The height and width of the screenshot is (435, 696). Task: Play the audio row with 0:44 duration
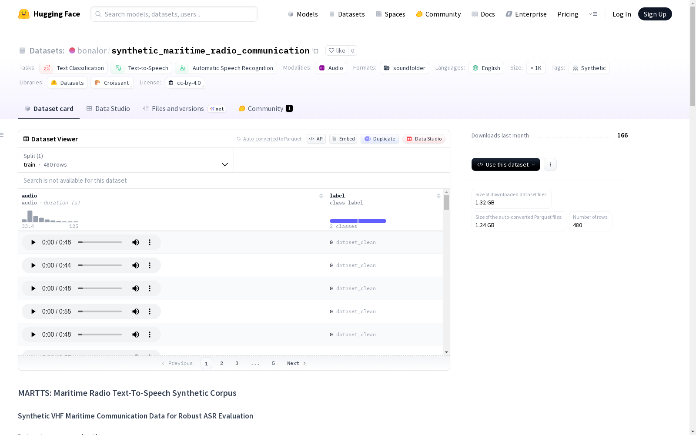coord(33,265)
